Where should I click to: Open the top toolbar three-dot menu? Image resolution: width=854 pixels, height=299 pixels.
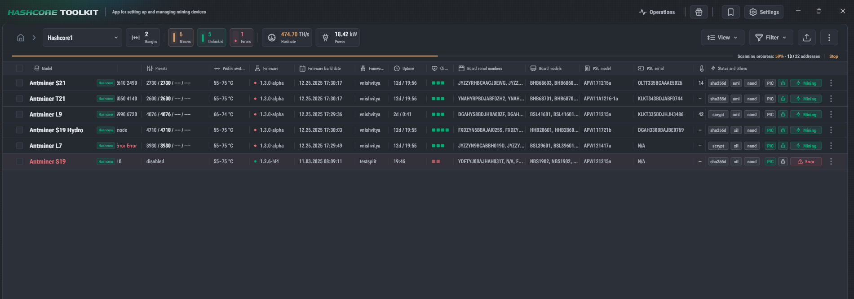tap(829, 38)
